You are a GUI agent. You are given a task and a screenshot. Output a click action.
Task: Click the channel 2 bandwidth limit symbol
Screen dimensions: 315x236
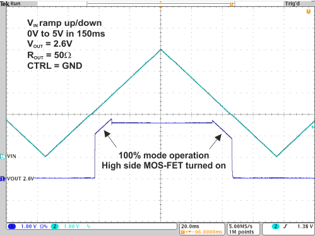(x=88, y=227)
